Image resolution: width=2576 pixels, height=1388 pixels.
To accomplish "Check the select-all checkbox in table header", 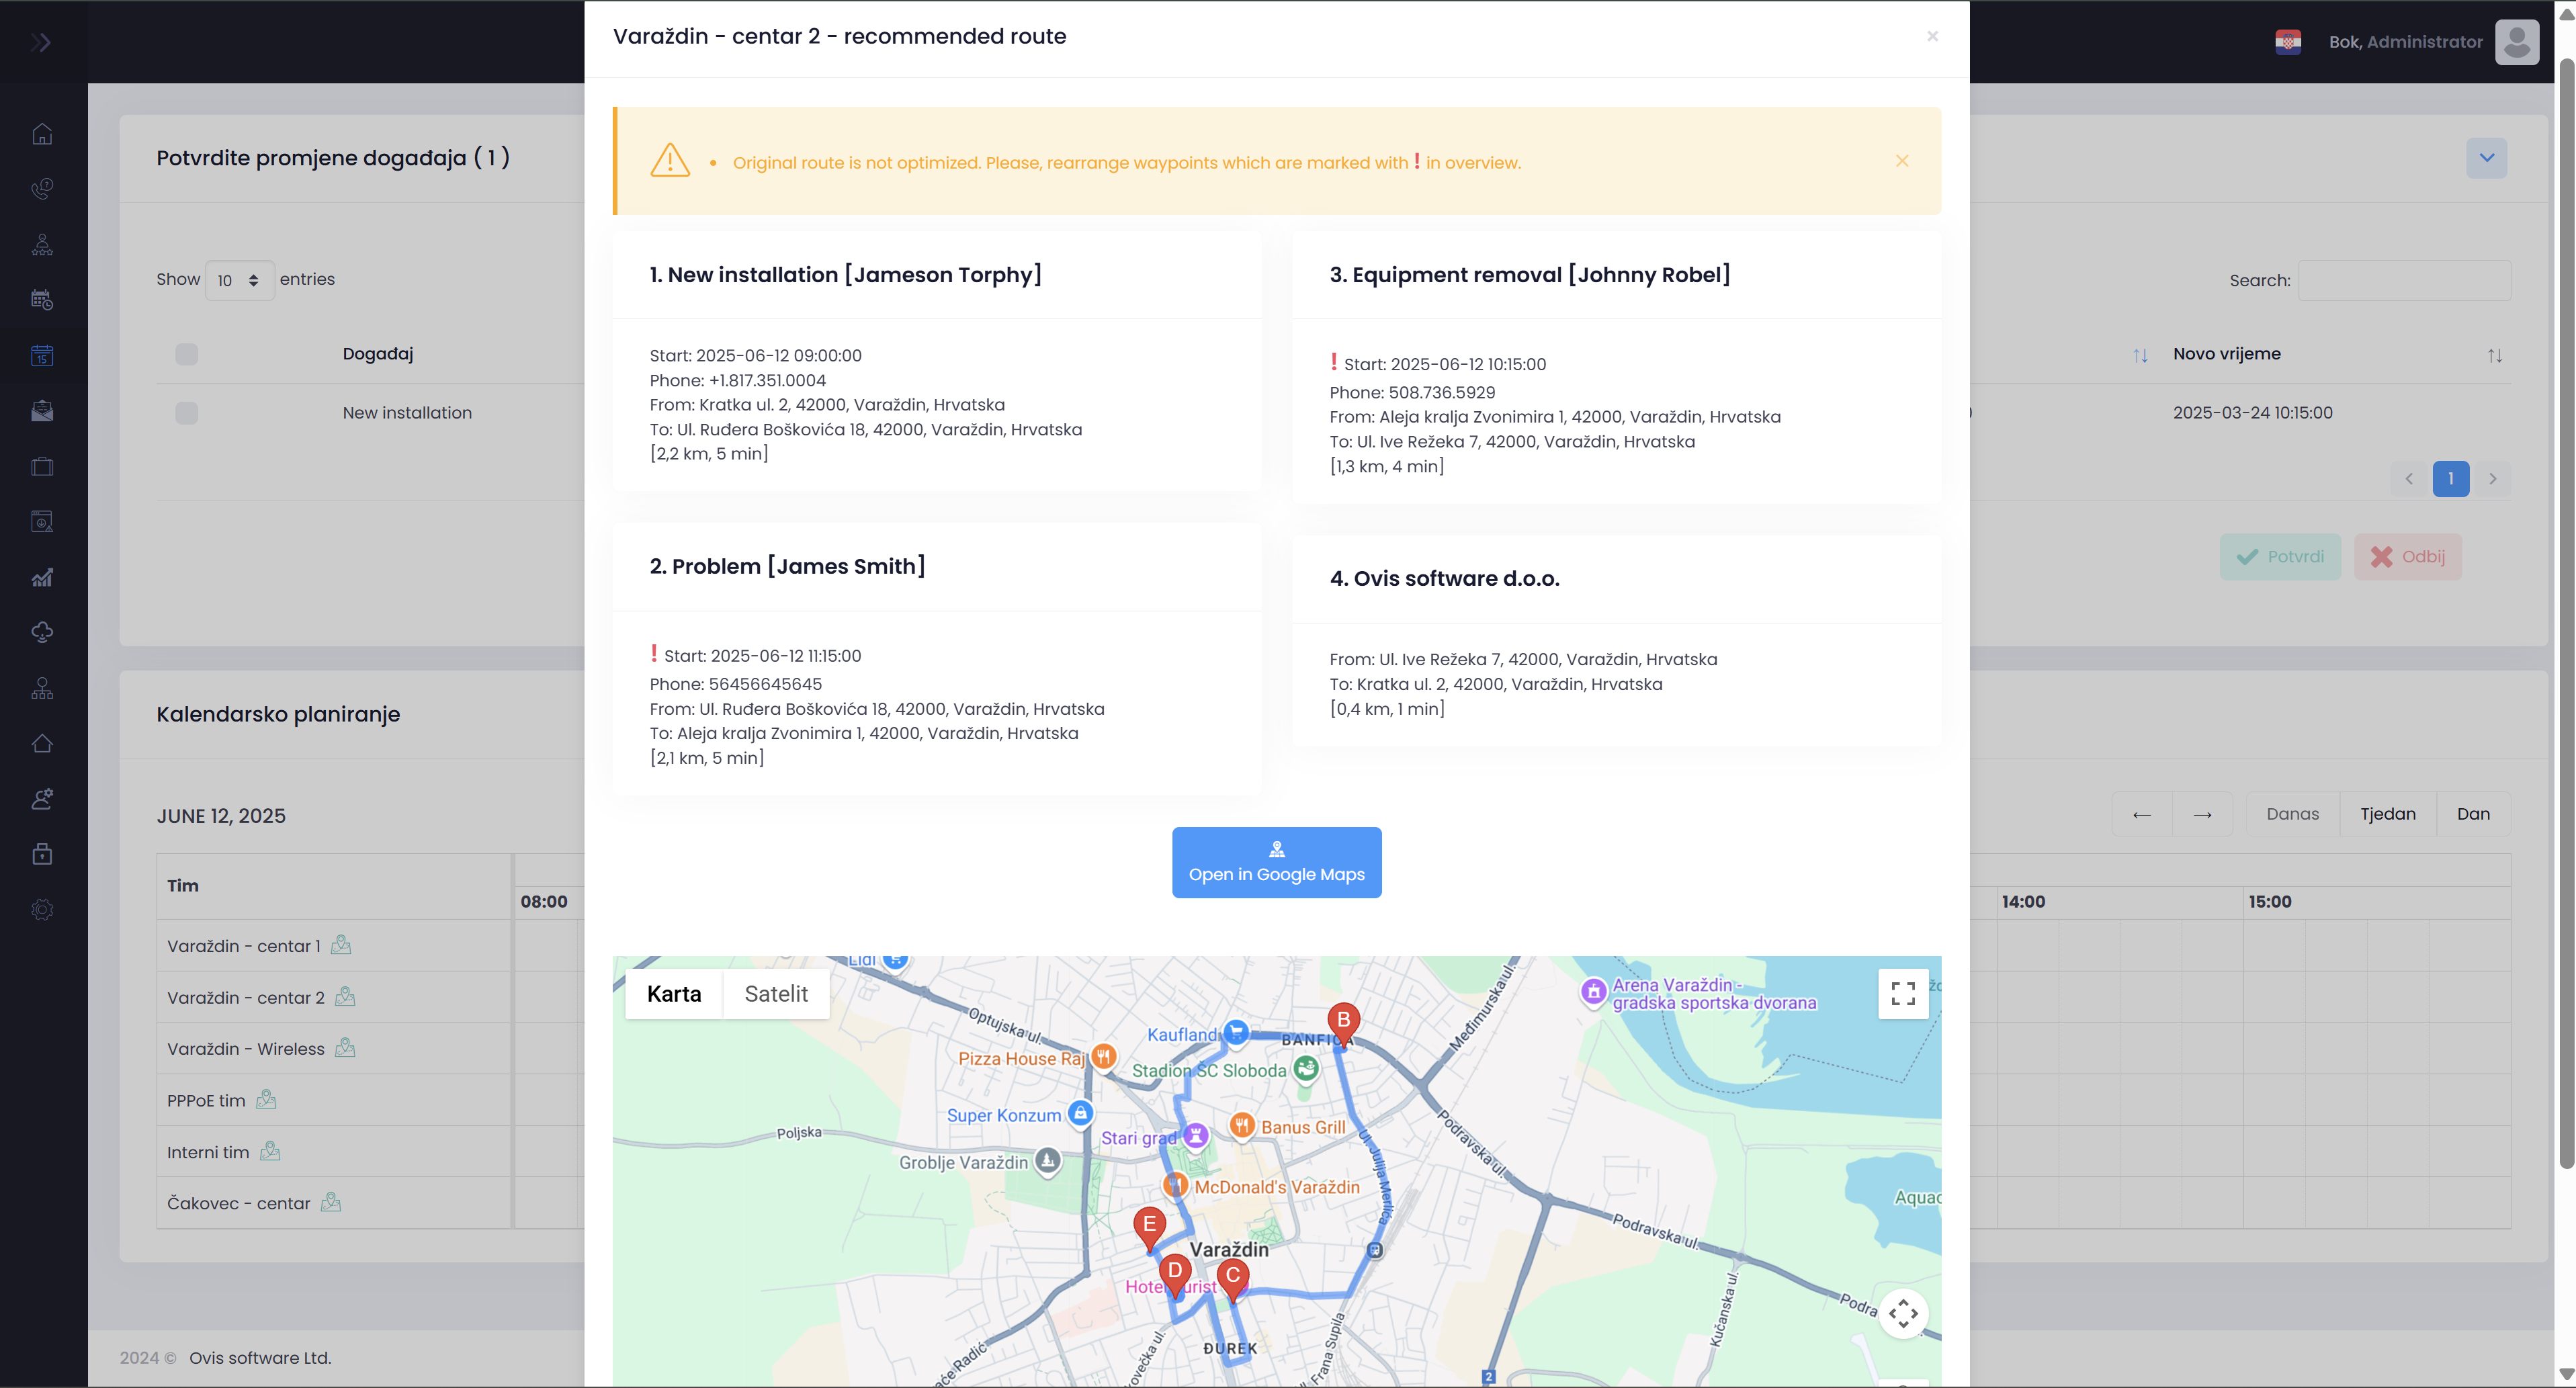I will [186, 354].
